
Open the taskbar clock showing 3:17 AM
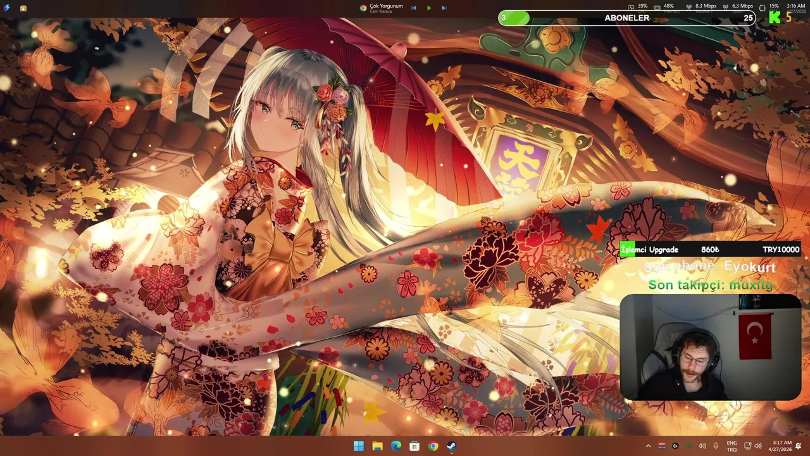[x=782, y=446]
